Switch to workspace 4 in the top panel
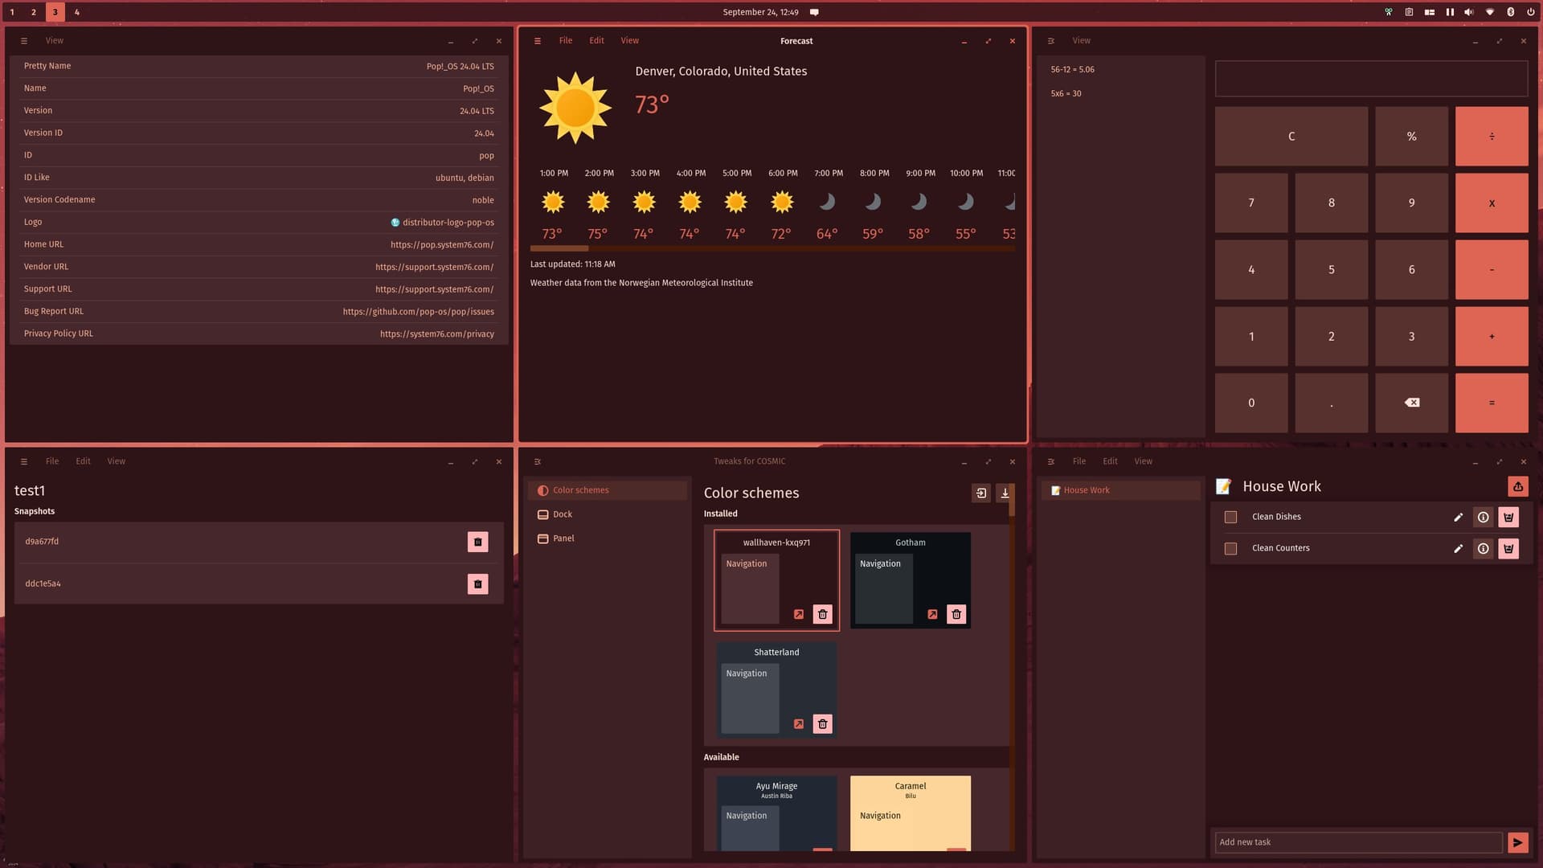The image size is (1543, 868). tap(77, 12)
